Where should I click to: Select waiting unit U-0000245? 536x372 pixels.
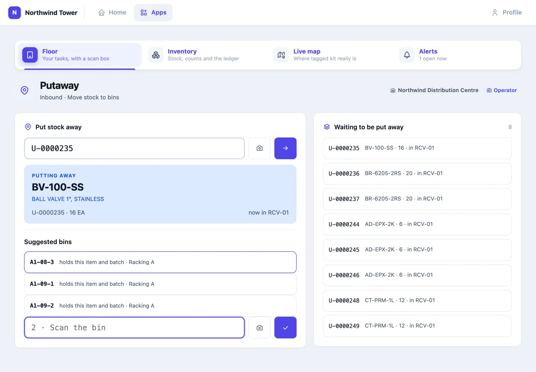click(417, 250)
